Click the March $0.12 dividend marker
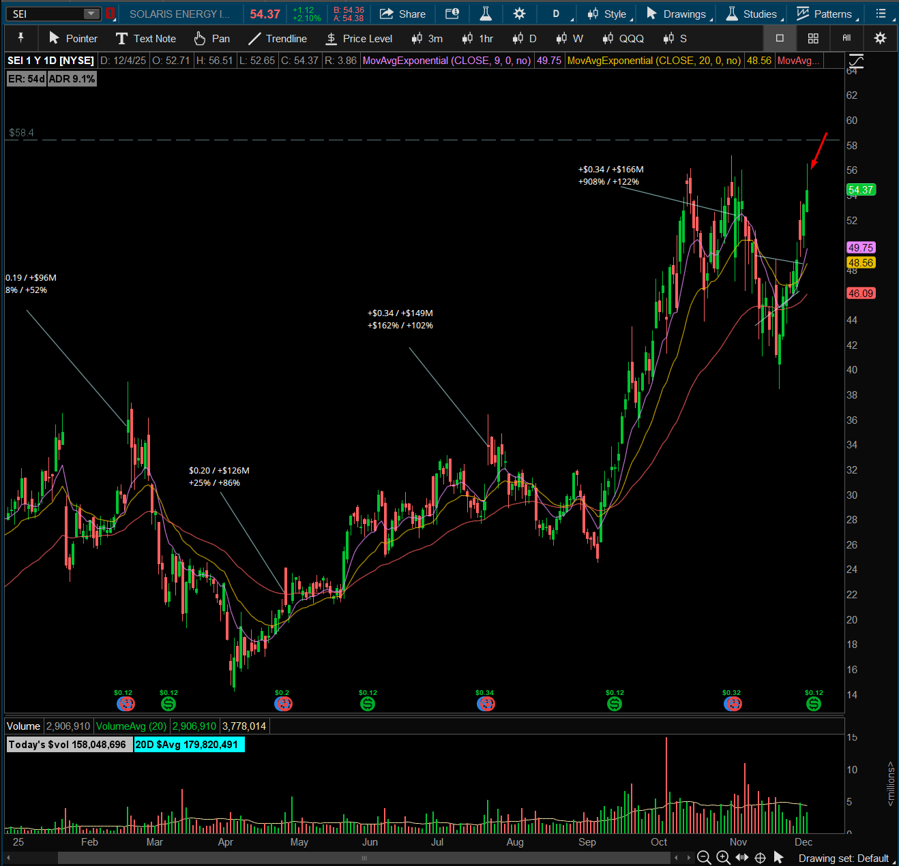 [x=168, y=704]
